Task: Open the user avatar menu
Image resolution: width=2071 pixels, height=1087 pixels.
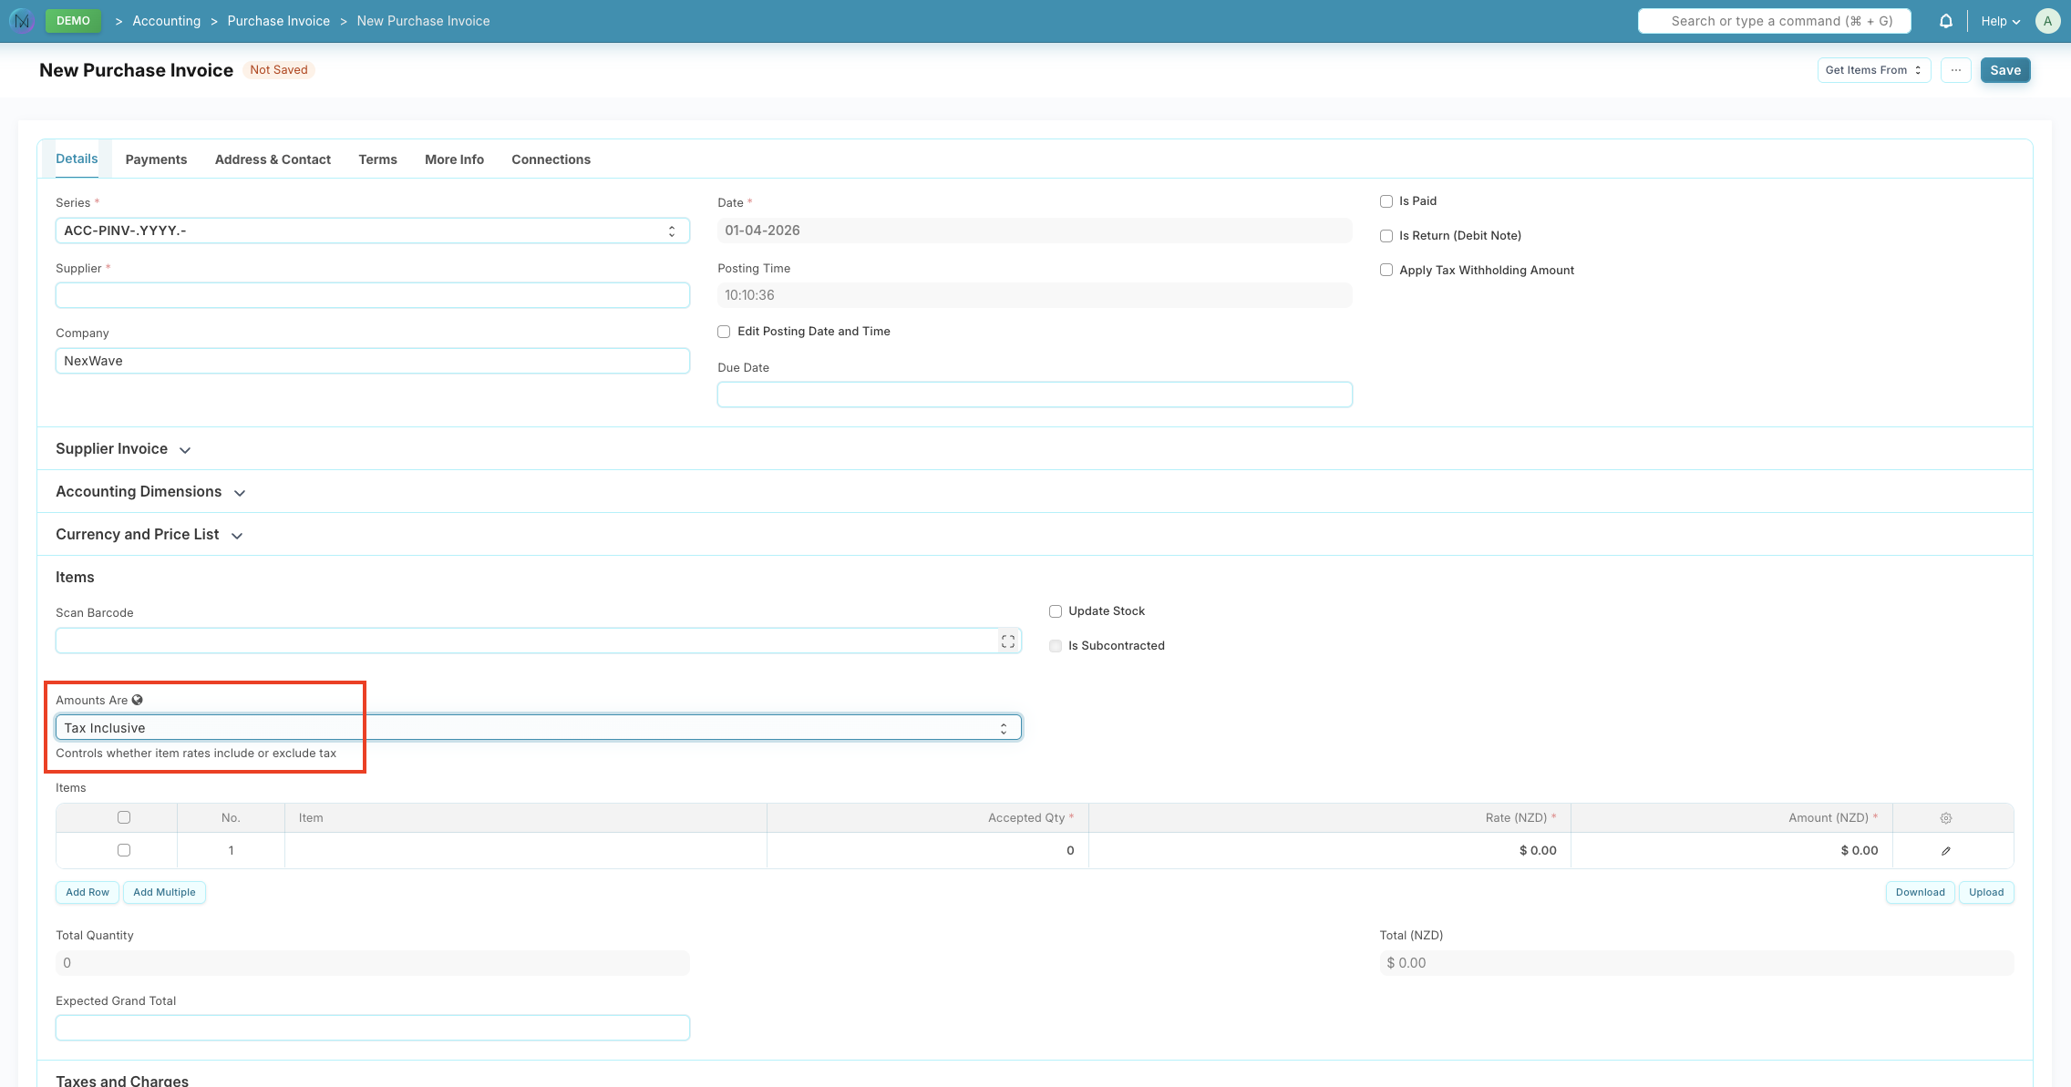Action: [x=2047, y=20]
